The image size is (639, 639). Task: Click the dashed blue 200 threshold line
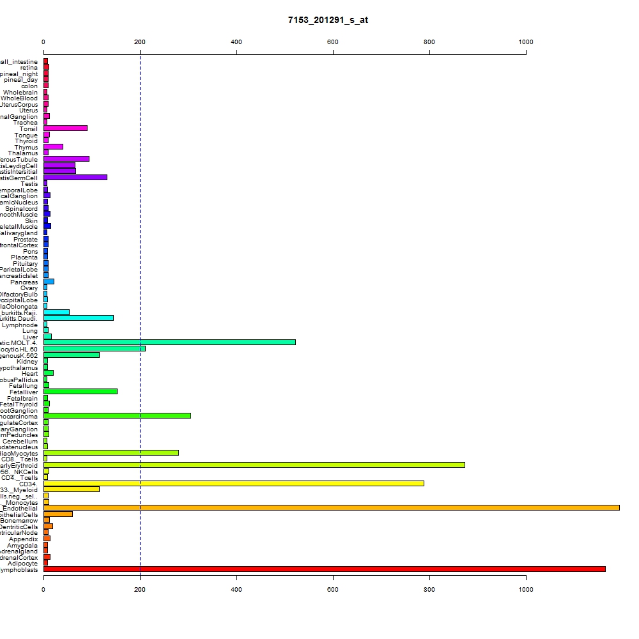tap(140, 314)
